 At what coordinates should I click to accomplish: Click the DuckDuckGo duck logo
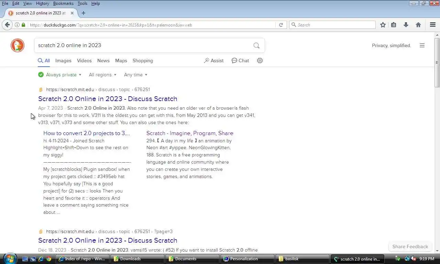[x=18, y=45]
